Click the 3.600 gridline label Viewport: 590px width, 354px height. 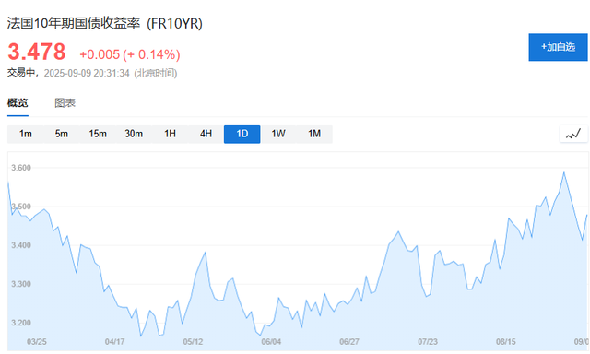(x=21, y=168)
